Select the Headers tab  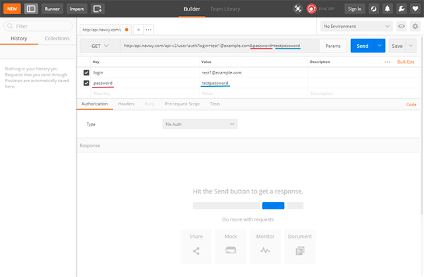click(x=126, y=104)
